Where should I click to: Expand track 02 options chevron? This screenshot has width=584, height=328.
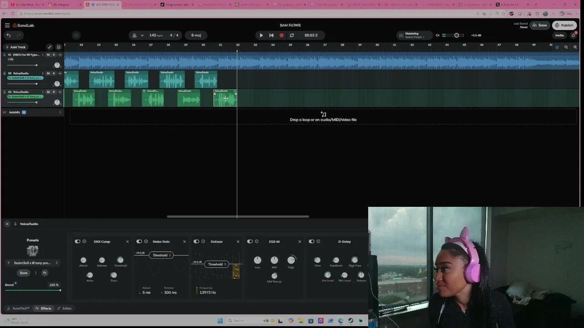coord(60,73)
